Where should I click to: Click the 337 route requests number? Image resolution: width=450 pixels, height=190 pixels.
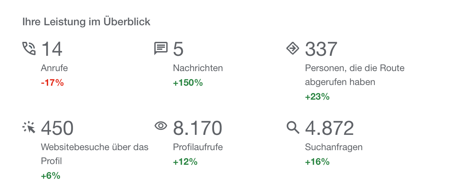point(321,49)
